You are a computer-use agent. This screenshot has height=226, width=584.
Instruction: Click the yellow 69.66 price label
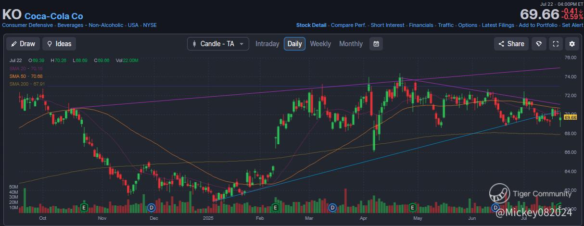click(570, 117)
